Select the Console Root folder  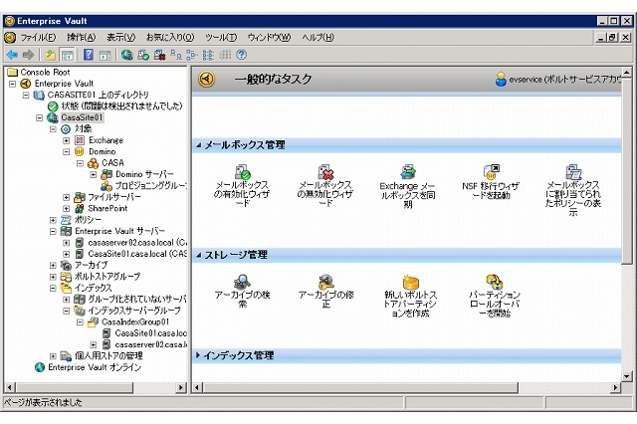coord(45,73)
